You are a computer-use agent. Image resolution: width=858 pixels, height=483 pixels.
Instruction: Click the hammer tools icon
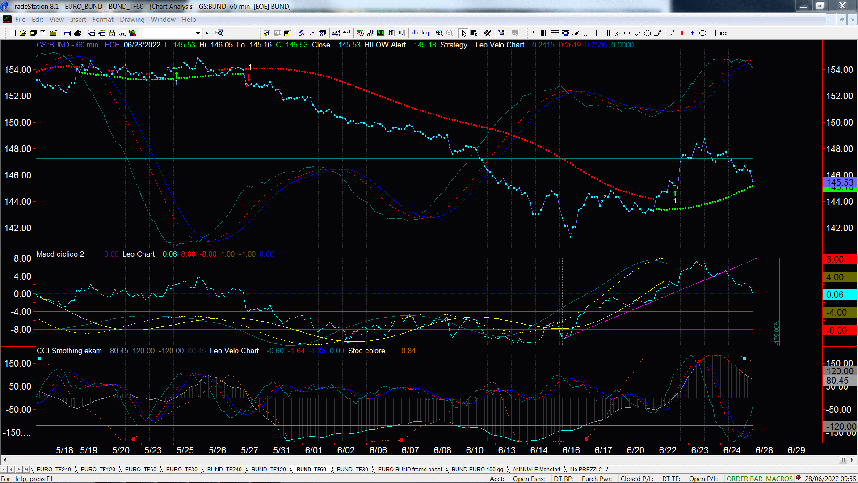[488, 33]
